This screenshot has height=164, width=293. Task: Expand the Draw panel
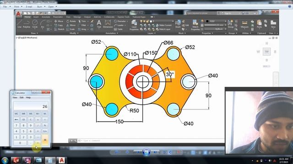pyautogui.click(x=34, y=33)
